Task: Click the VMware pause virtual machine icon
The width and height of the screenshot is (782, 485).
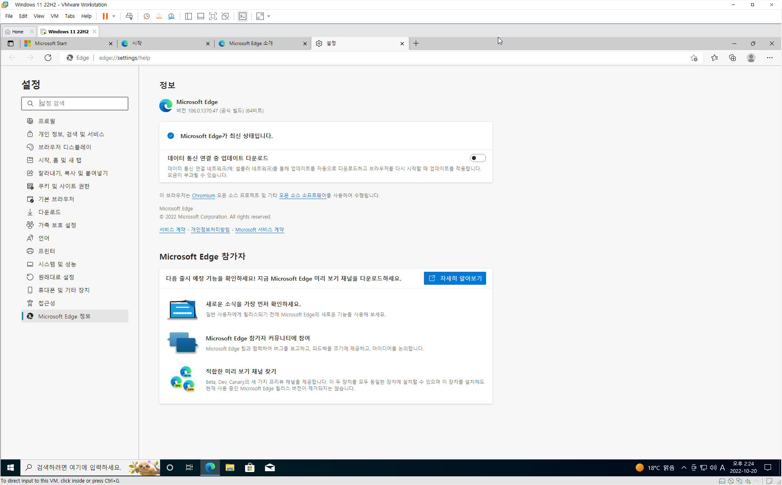Action: tap(105, 16)
